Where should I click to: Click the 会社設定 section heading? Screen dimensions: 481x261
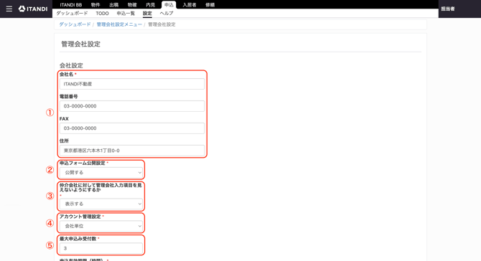click(x=71, y=65)
